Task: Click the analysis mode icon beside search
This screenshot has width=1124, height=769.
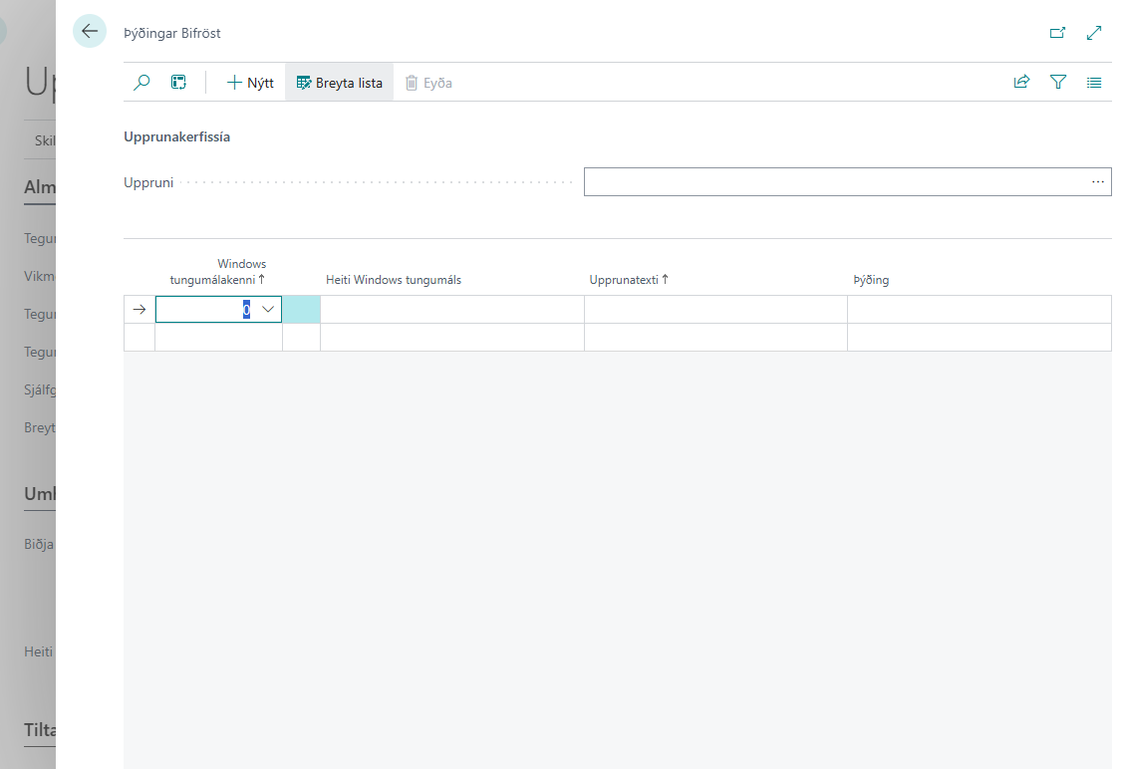Action: [178, 83]
